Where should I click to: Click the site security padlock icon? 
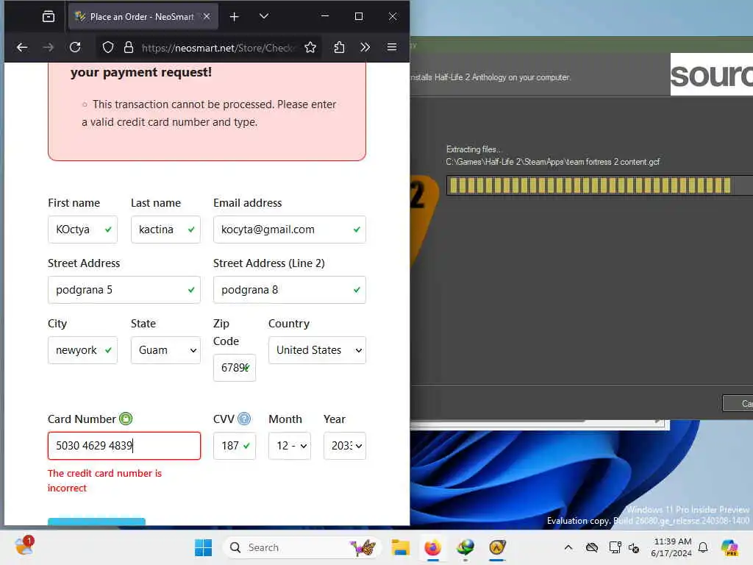click(128, 47)
